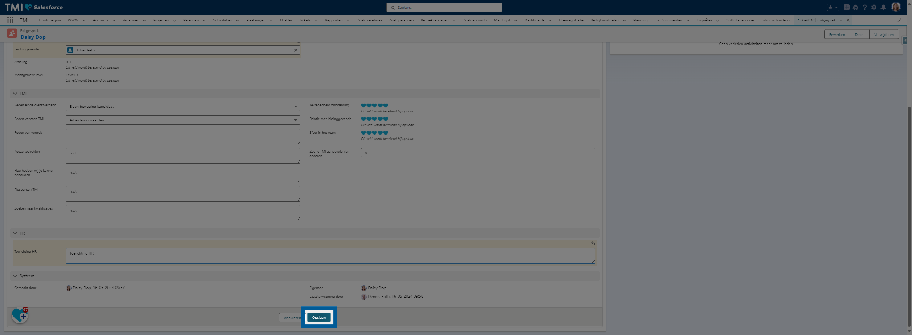Click the Reden van vertrek text area
Screen dimensions: 912x335
[183, 137]
